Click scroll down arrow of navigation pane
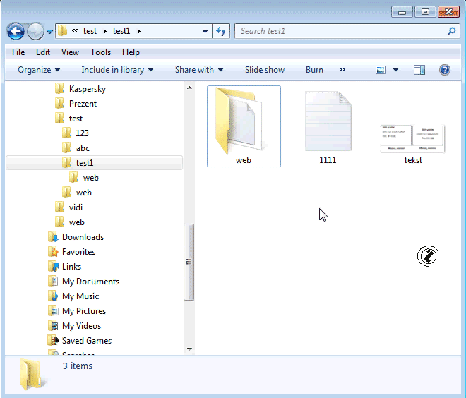Image resolution: width=466 pixels, height=398 pixels. (x=189, y=349)
